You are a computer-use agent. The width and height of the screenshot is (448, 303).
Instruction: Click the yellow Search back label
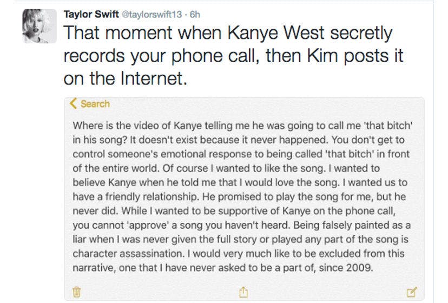(x=95, y=104)
